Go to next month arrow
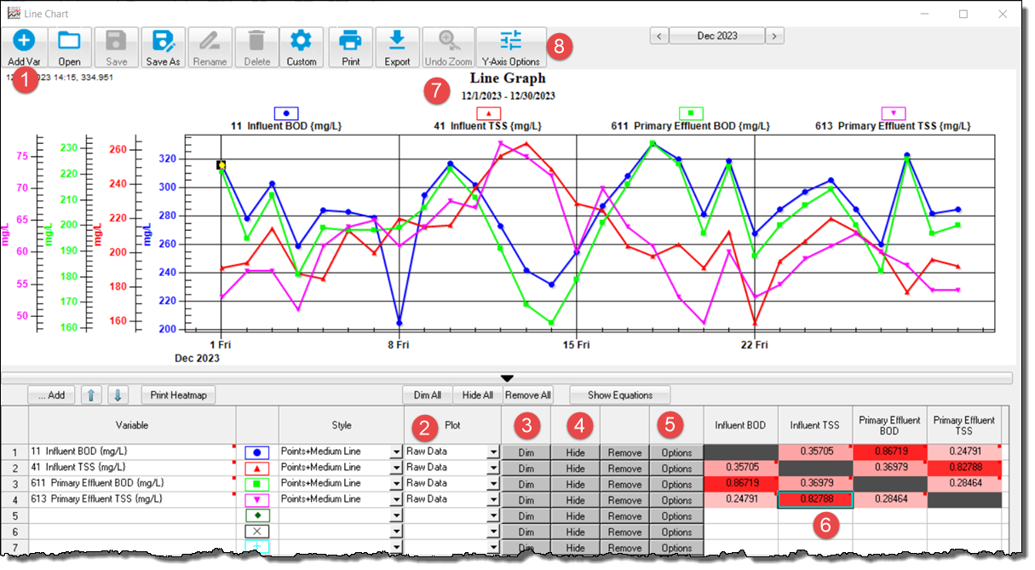Viewport: 1035px width, 570px height. (x=774, y=36)
